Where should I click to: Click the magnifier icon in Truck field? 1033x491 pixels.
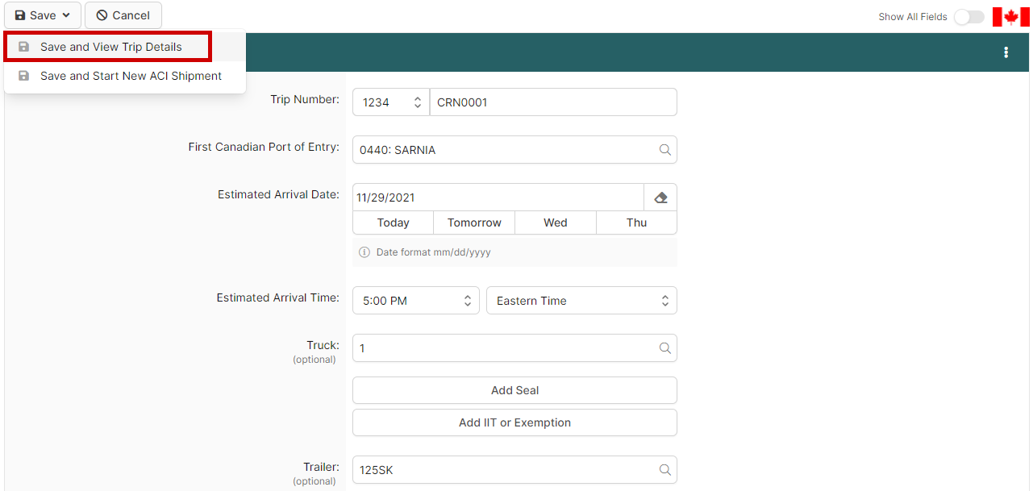click(664, 348)
